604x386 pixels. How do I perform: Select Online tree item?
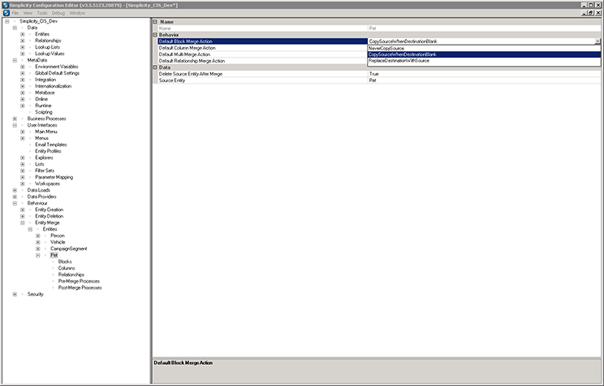41,99
